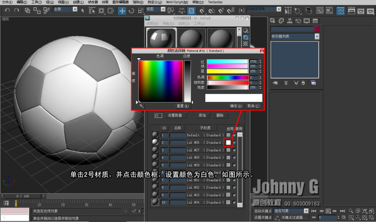Image resolution: width=376 pixels, height=222 pixels.
Task: Open the 材质(M) menu in material editor
Action: tap(152, 23)
